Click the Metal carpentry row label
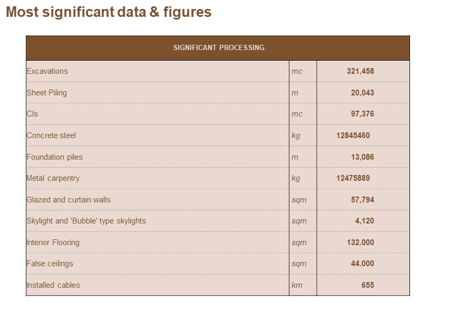The width and height of the screenshot is (459, 311). pyautogui.click(x=53, y=178)
